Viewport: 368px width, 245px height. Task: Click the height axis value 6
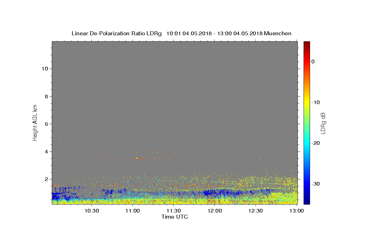point(46,124)
